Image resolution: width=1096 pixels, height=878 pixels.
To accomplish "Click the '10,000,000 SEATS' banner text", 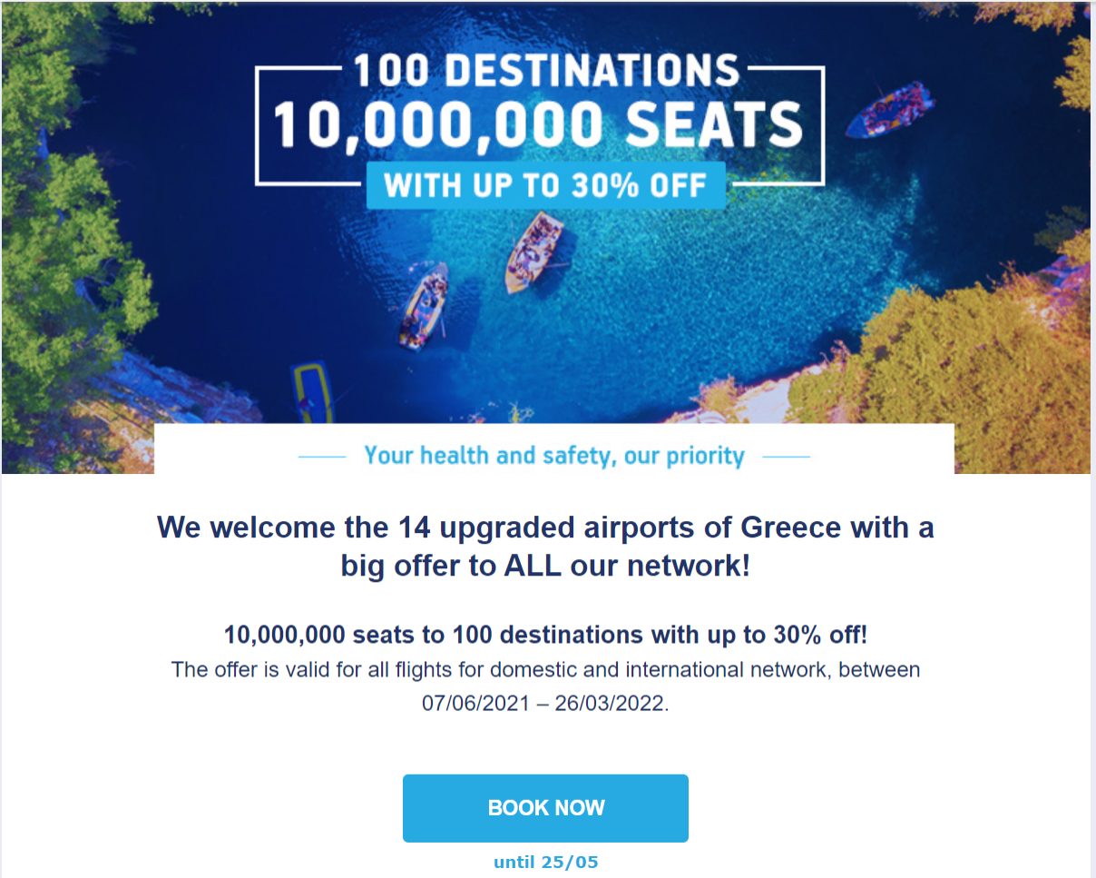I will pyautogui.click(x=539, y=124).
